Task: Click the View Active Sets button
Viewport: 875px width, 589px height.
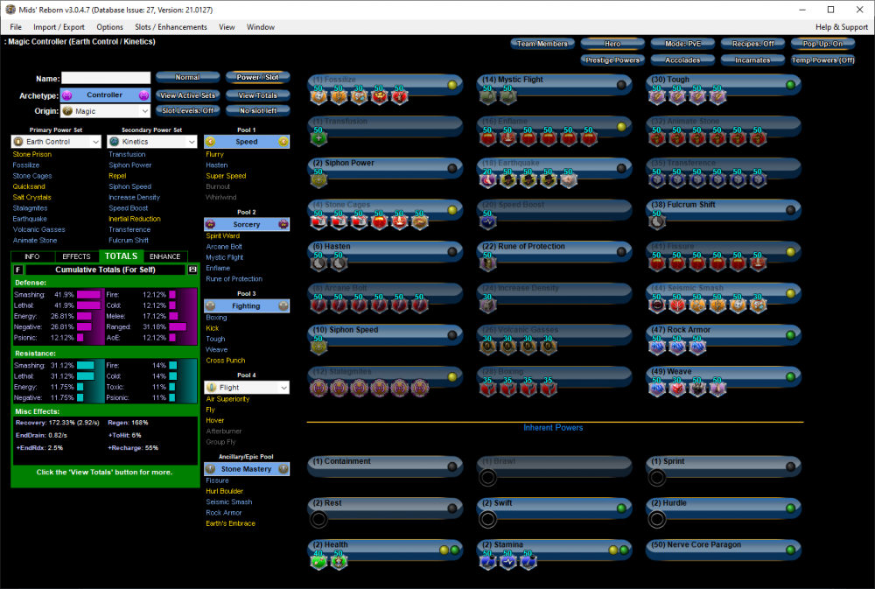Action: coord(186,95)
